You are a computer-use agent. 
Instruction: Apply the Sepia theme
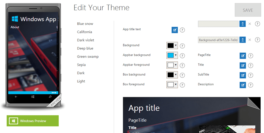pos(81,65)
